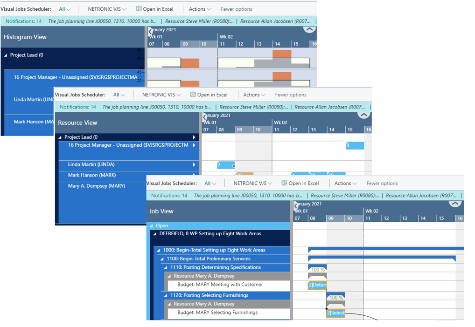Collapse Project Lead group in Resource View
The height and width of the screenshot is (327, 475).
pyautogui.click(x=60, y=137)
